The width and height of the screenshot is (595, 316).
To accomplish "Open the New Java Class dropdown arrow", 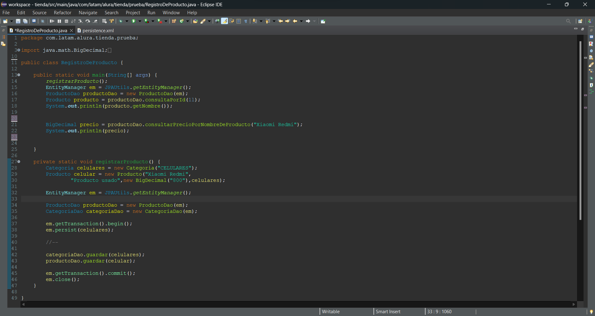I will point(187,21).
